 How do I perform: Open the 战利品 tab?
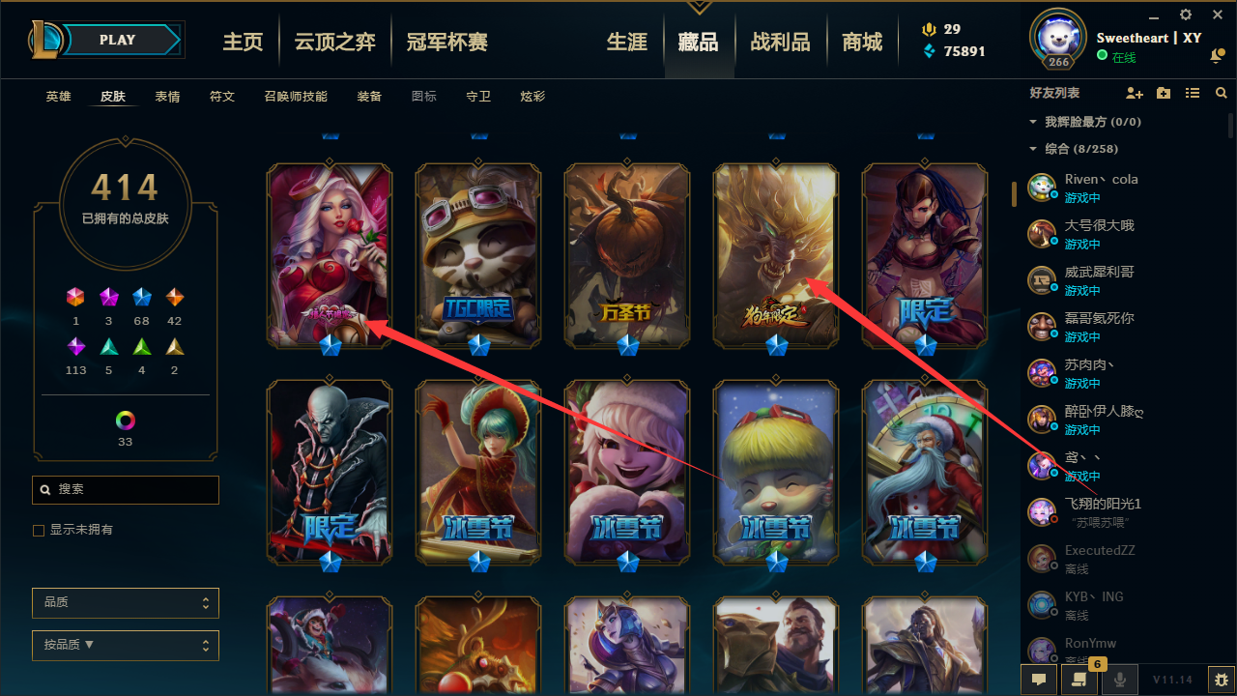pos(780,42)
